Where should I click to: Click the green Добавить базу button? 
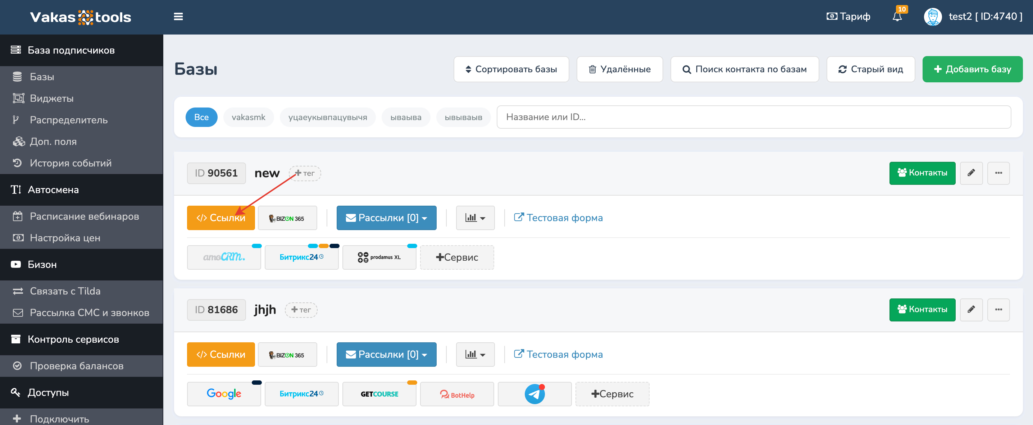972,69
